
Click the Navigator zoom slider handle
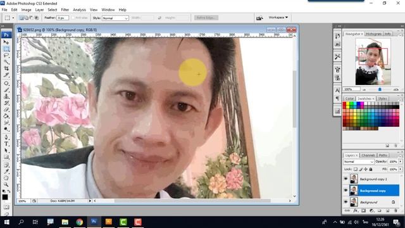(380, 89)
